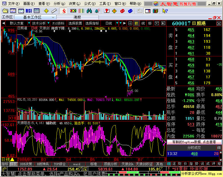The width and height of the screenshot is (223, 177).
Task: Switch to the 天狼剑权证 indicator tab
Action: [144, 164]
